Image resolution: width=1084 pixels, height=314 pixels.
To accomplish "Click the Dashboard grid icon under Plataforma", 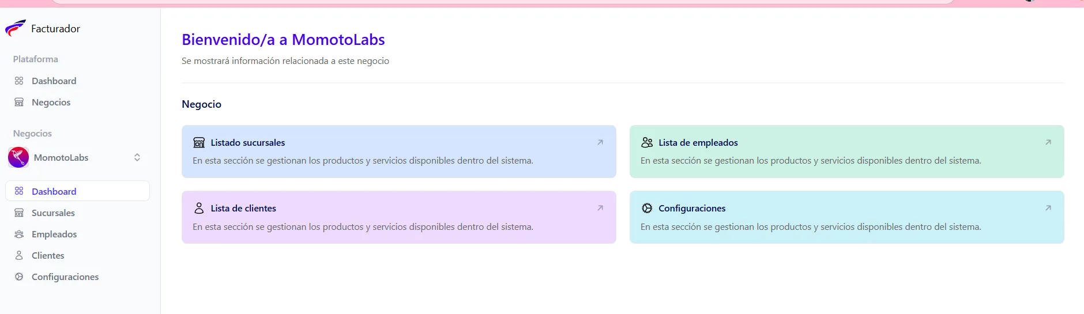I will click(19, 81).
